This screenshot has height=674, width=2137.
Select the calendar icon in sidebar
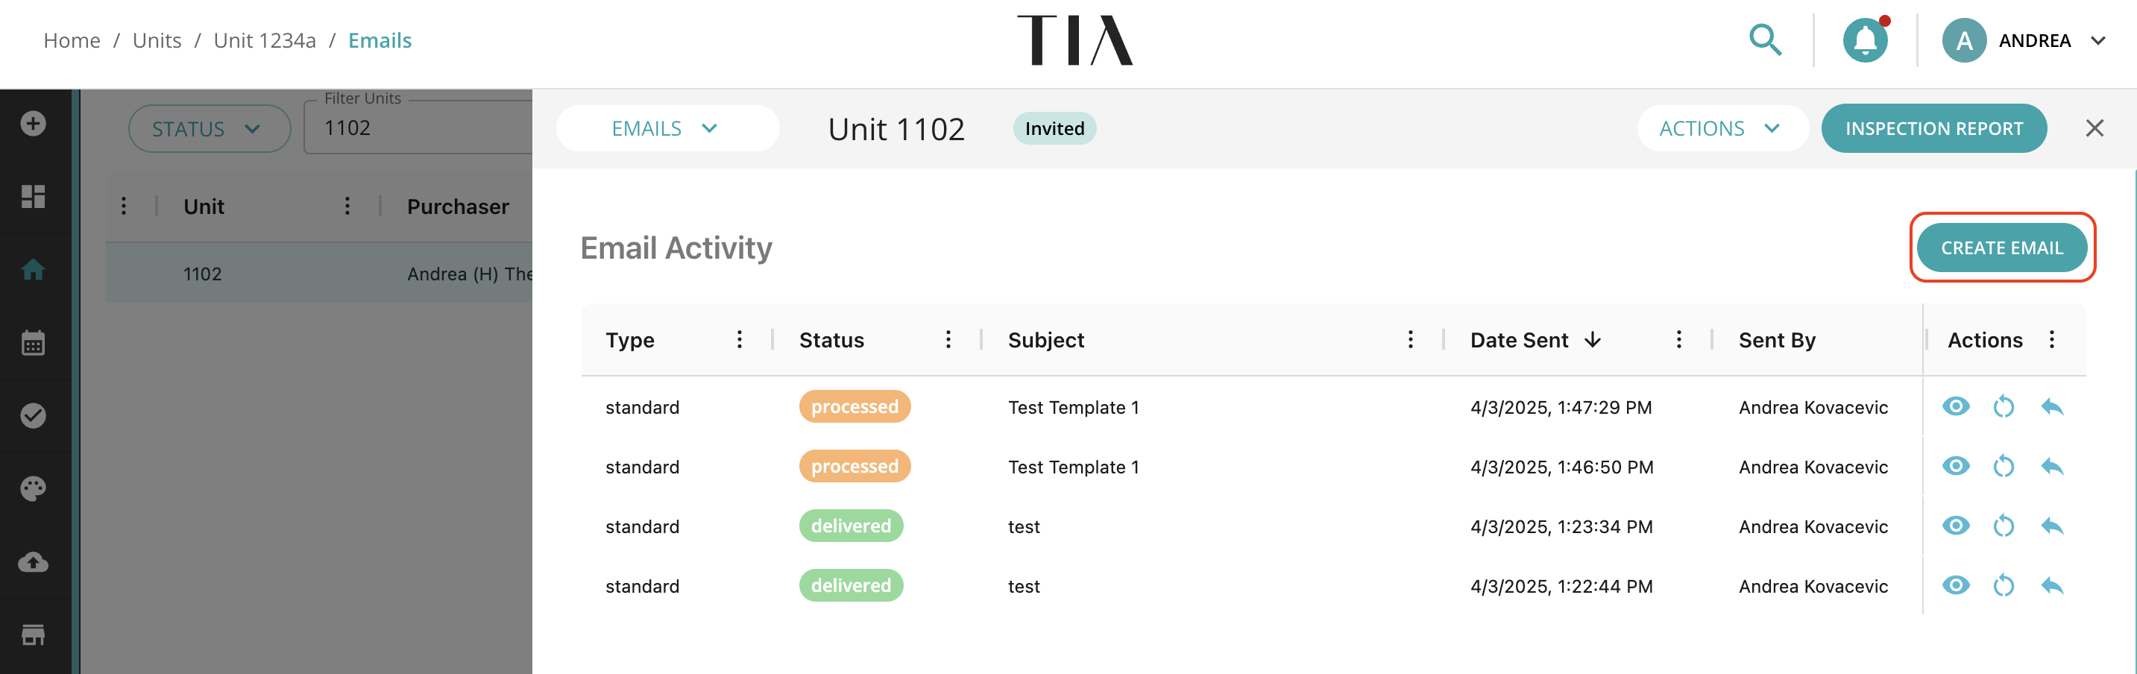coord(34,342)
